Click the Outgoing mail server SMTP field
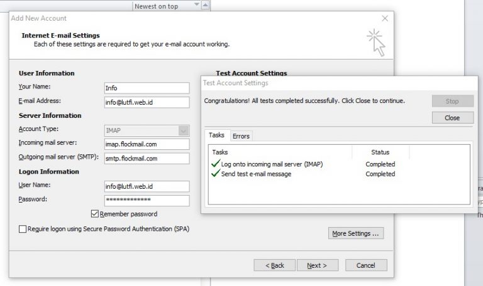Screen dimensions: 483x286 (147, 159)
